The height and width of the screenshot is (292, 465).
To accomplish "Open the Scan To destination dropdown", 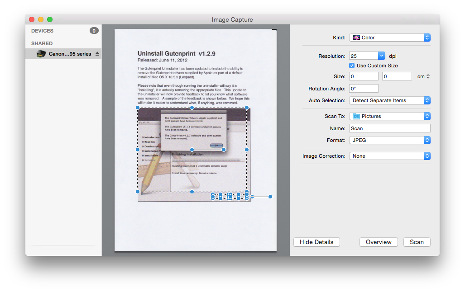I will [x=390, y=116].
